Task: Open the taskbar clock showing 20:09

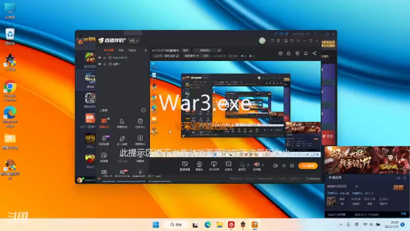Action: (x=392, y=224)
